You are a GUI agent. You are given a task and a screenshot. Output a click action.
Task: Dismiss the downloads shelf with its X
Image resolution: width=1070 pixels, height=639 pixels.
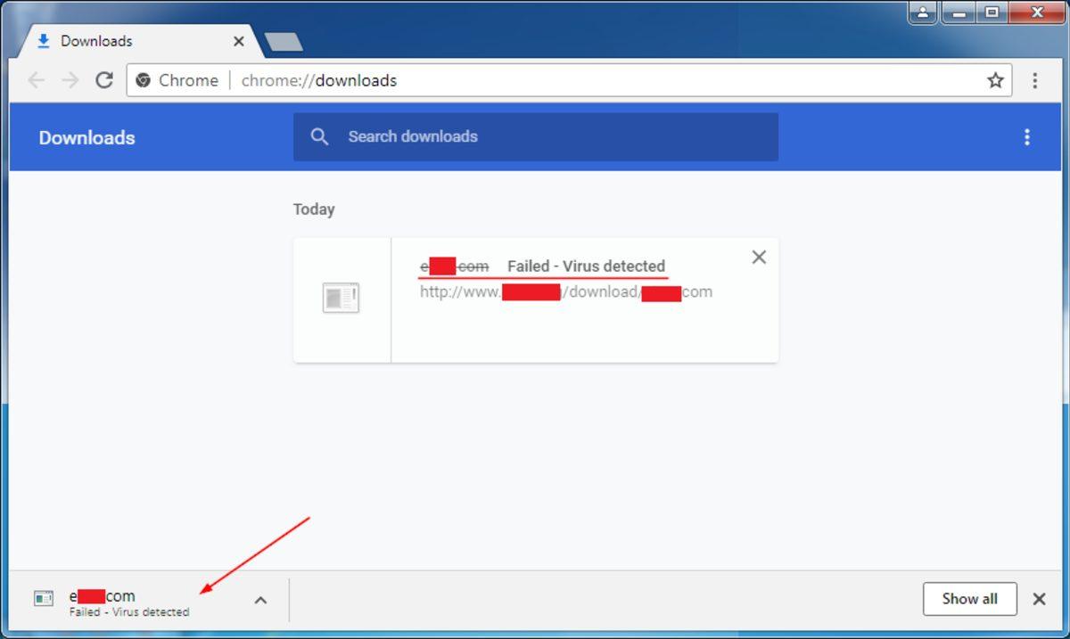[x=1039, y=599]
